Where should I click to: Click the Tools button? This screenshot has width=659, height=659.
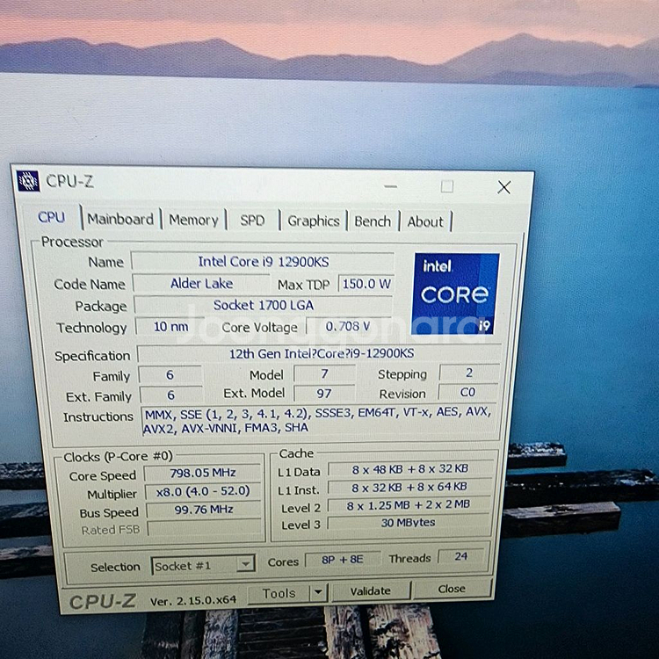279,593
